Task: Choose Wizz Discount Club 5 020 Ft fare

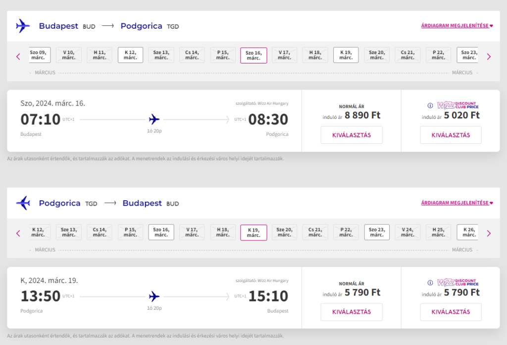Action: point(451,135)
